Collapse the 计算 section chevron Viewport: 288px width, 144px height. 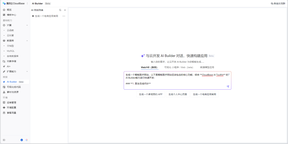pyautogui.click(x=27, y=25)
